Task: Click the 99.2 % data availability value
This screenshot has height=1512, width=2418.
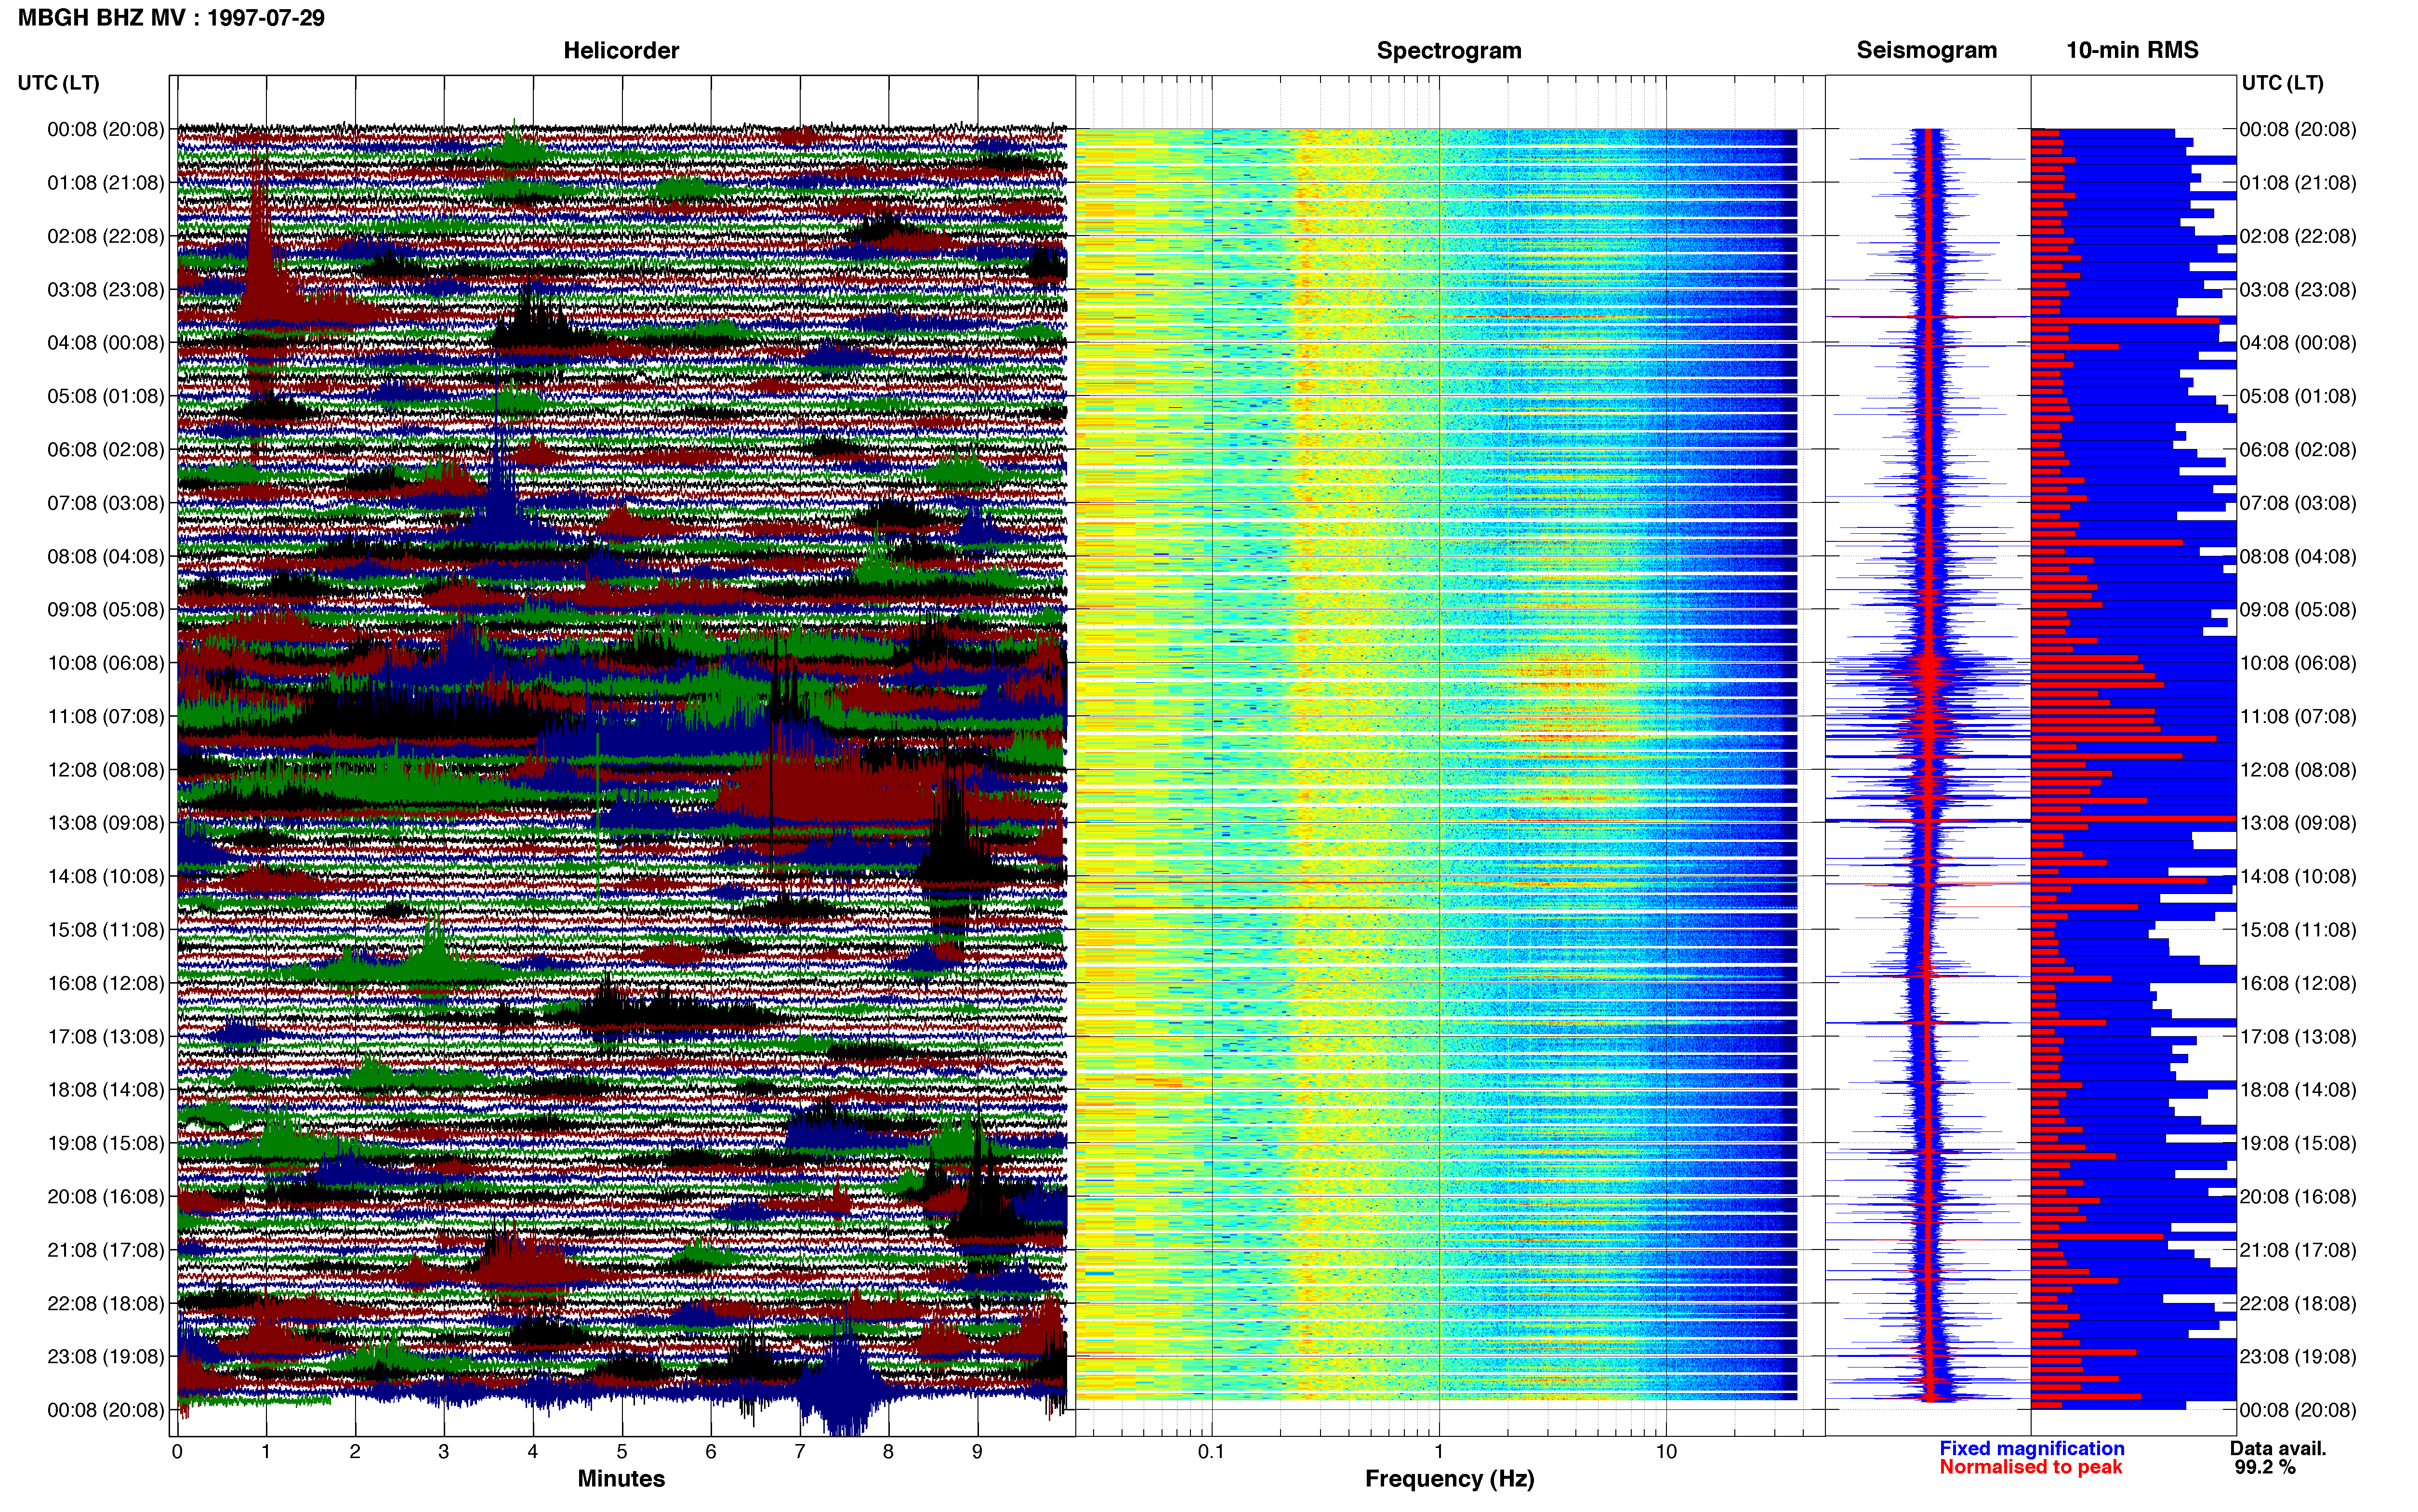Action: 2265,1467
